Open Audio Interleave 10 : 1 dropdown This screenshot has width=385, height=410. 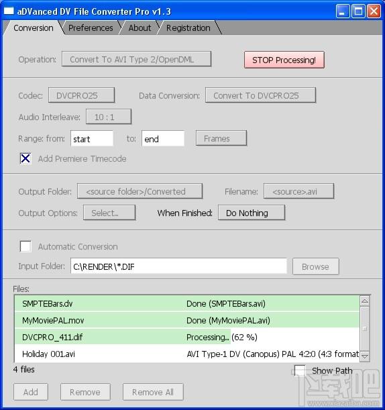109,117
